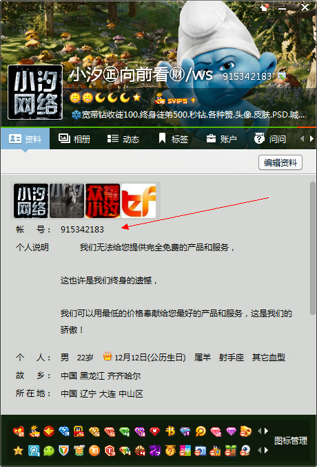Image resolution: width=317 pixels, height=467 pixels.
Task: Click the purple dragon level 7 icon
Action: (x=154, y=450)
